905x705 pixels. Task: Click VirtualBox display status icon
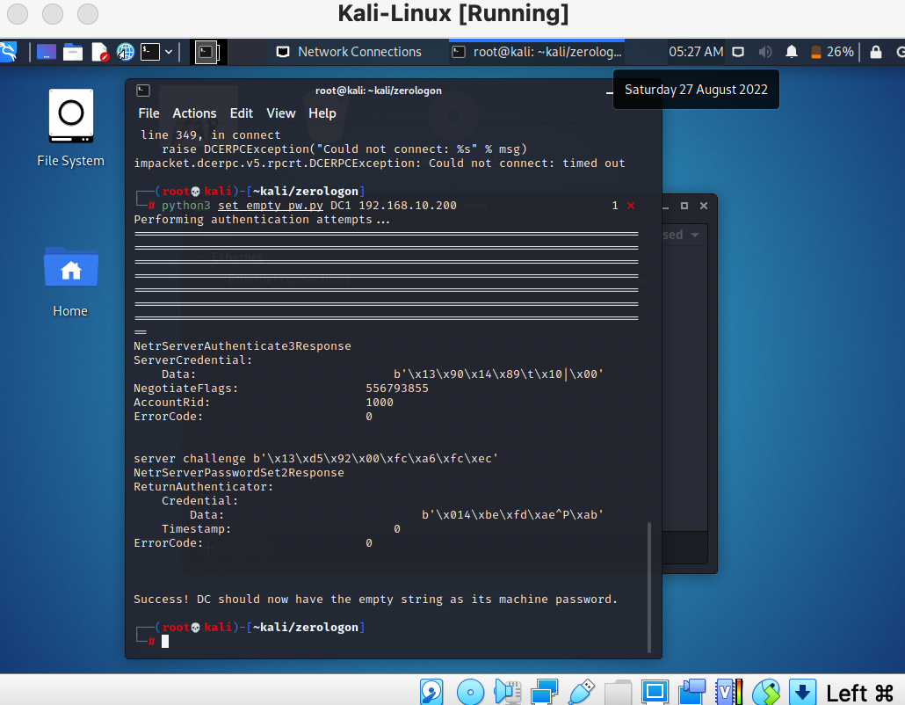655,692
